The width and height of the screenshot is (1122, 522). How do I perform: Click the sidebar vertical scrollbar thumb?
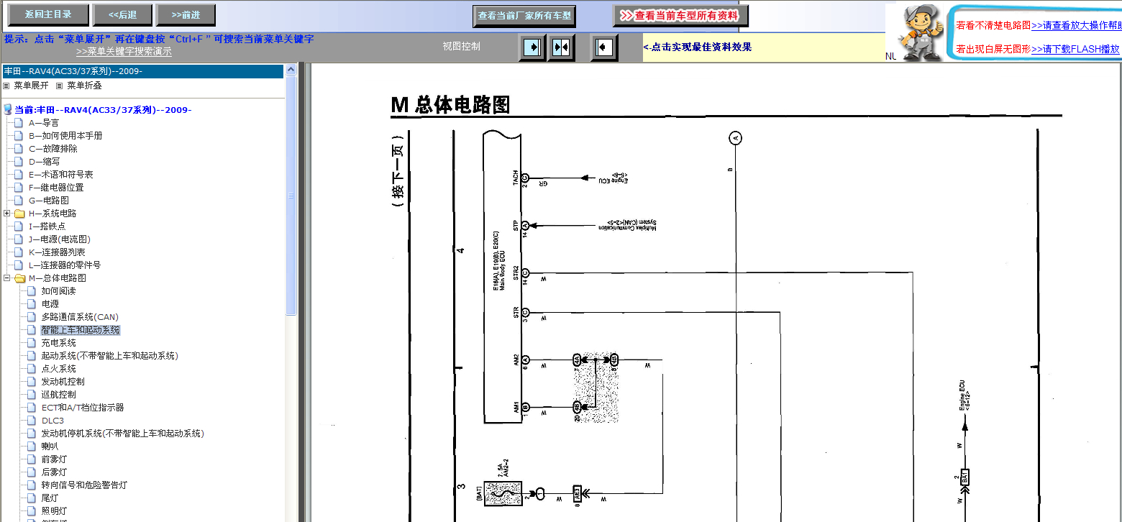click(291, 196)
